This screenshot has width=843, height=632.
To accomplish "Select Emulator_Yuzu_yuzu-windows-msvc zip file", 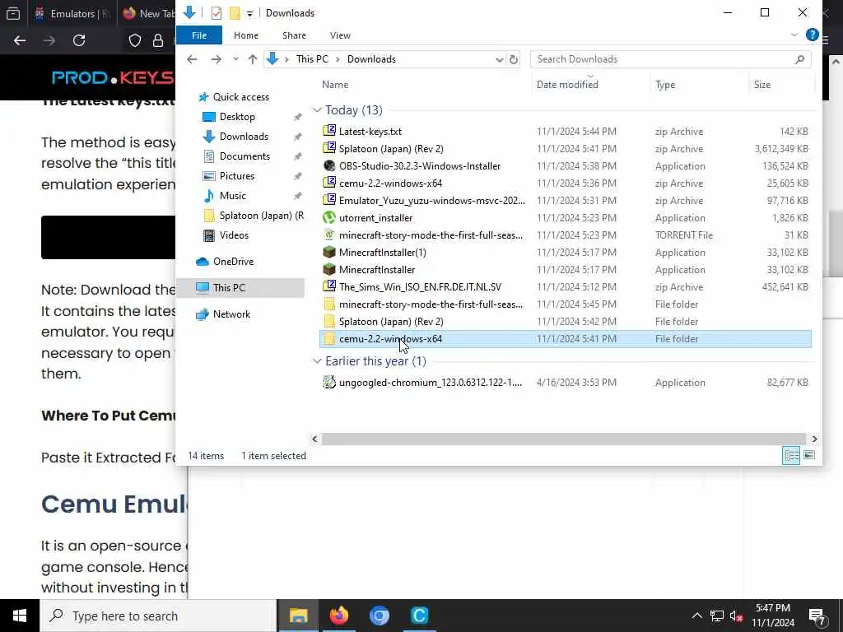I will [x=431, y=201].
